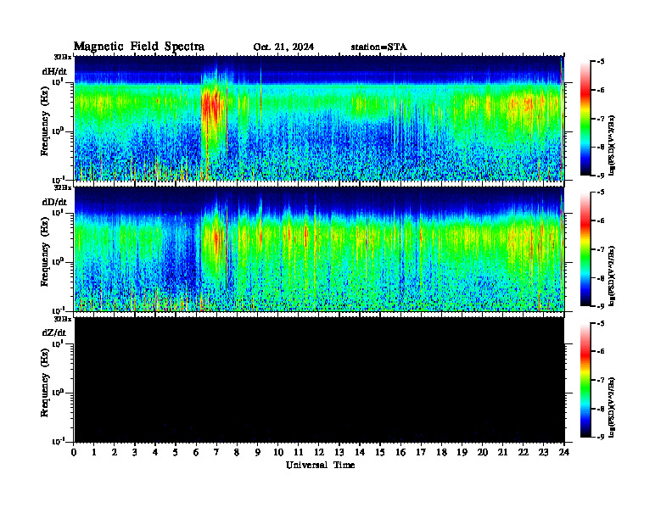
Task: Click hour tick label "3" on time axis
Action: (135, 452)
